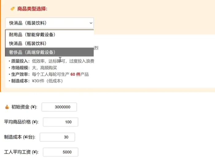
Task: Click the money bag icon beside 初始资金
Action: point(7,107)
